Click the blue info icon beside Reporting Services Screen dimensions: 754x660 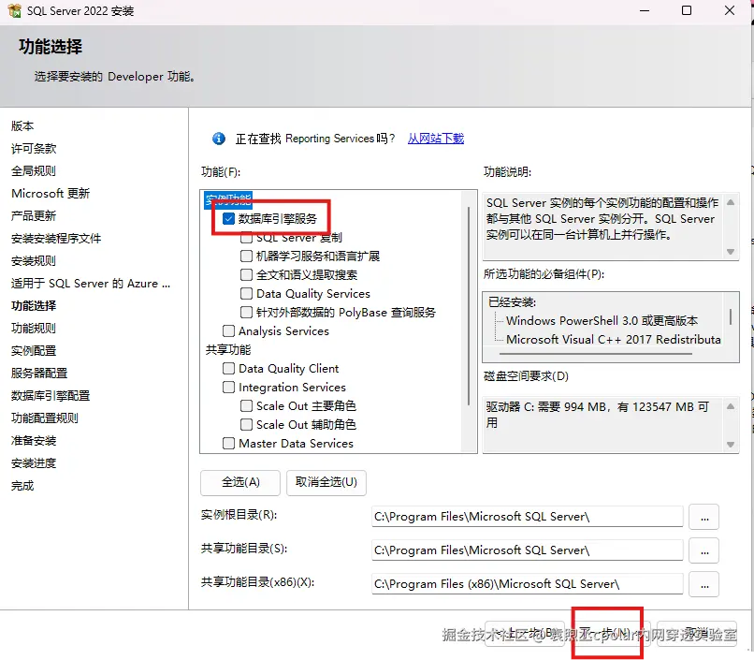click(219, 139)
